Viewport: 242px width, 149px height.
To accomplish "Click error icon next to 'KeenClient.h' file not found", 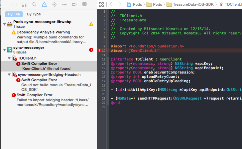I will [x=18, y=64].
